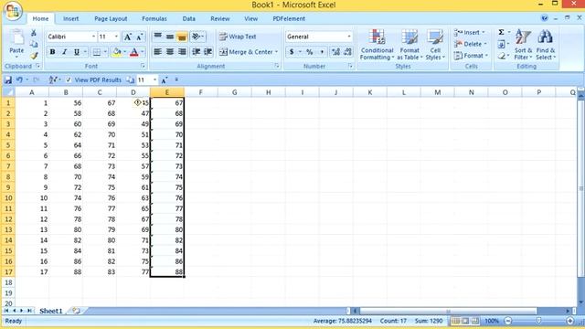Screen dimensions: 585x329
Task: Toggle Italic formatting
Action: point(65,52)
